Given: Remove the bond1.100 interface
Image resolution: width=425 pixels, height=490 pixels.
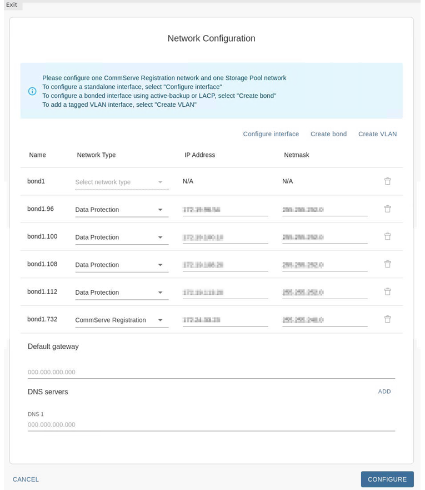Looking at the screenshot, I should coord(387,236).
